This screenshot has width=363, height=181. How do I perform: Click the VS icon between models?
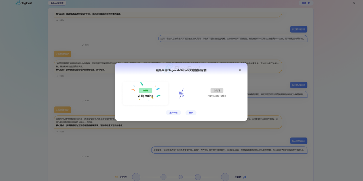tap(181, 94)
